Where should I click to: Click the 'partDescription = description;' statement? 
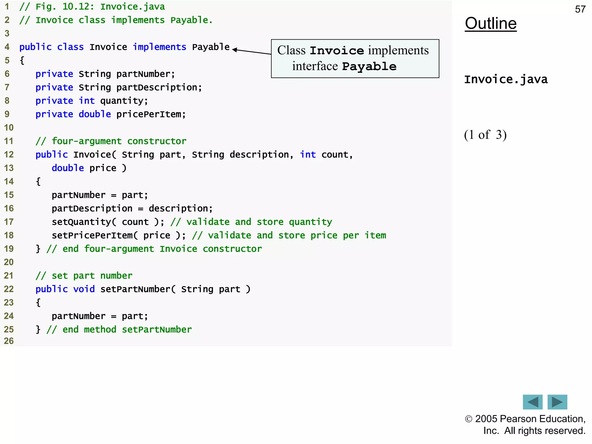pyautogui.click(x=132, y=208)
